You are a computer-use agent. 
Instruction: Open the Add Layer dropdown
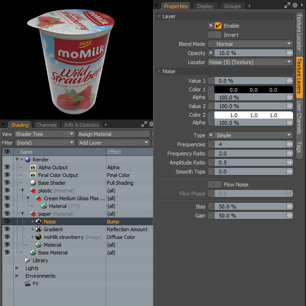coord(114,142)
